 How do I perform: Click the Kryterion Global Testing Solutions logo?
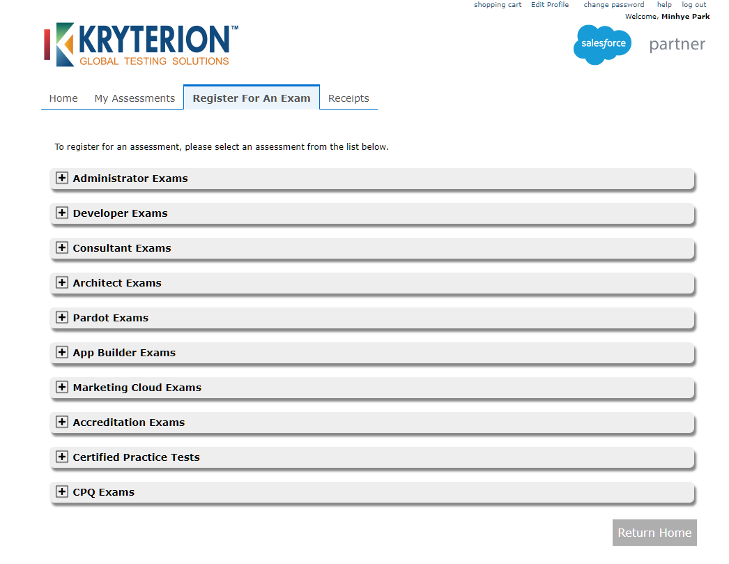coord(141,45)
